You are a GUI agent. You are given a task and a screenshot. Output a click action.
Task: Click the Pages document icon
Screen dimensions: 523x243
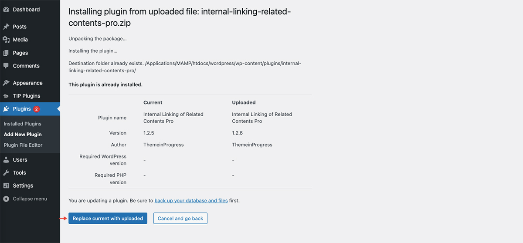pyautogui.click(x=6, y=53)
